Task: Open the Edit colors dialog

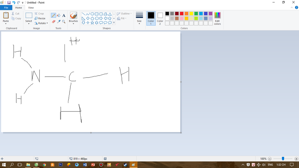Action: point(217,18)
